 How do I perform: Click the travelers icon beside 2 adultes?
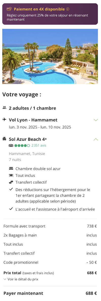coord(4,108)
